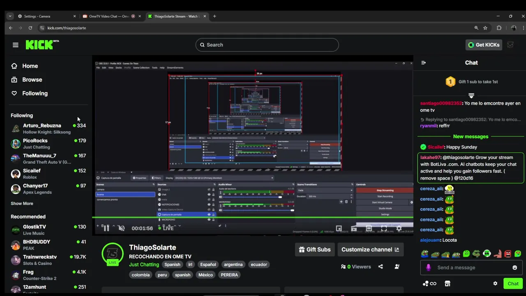Image resolution: width=526 pixels, height=296 pixels.
Task: Click the green Chat send button
Action: tap(513, 284)
